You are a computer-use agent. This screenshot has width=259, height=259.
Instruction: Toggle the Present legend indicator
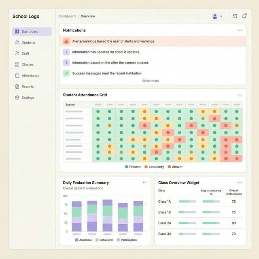click(x=127, y=167)
